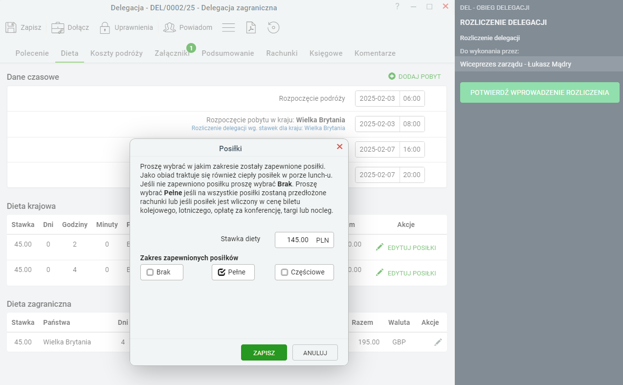
Task: Close the Posiłki dialog with the red X
Action: (340, 147)
